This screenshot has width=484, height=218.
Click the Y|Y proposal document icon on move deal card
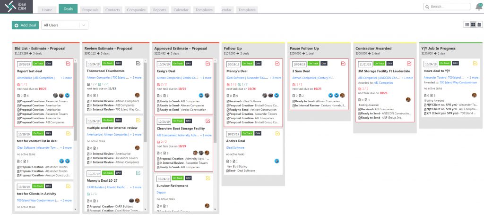coord(425,113)
